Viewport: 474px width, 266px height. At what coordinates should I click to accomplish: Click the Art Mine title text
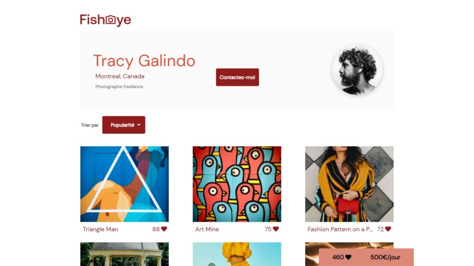coord(207,229)
